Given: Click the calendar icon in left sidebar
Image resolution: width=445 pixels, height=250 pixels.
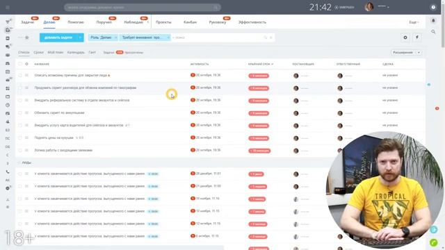Looking at the screenshot, I should point(8,72).
